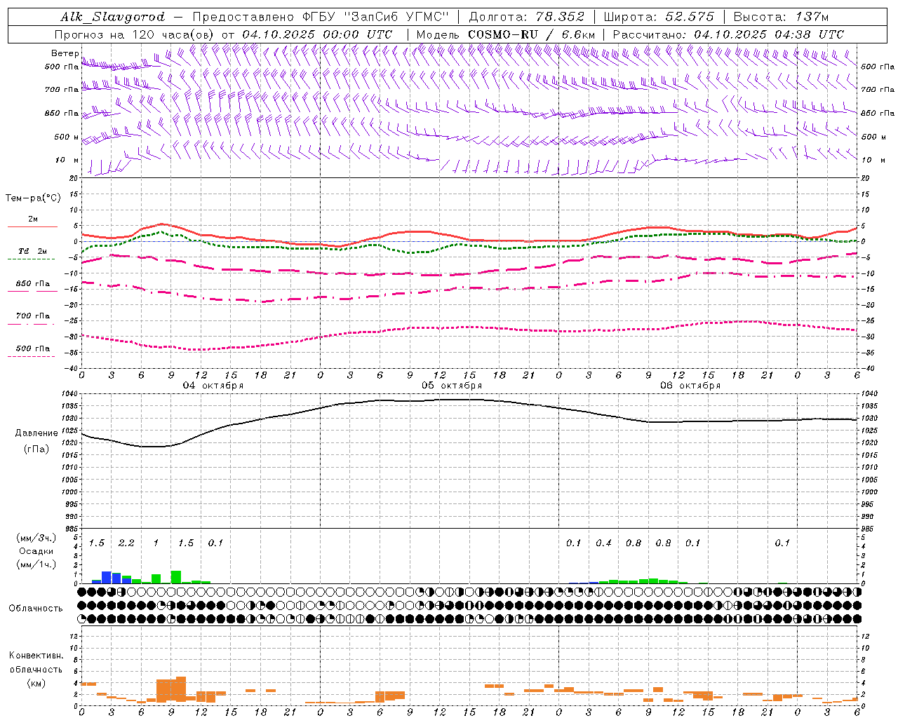Click the Давление pressure panel label
The image size is (898, 718).
tap(36, 433)
